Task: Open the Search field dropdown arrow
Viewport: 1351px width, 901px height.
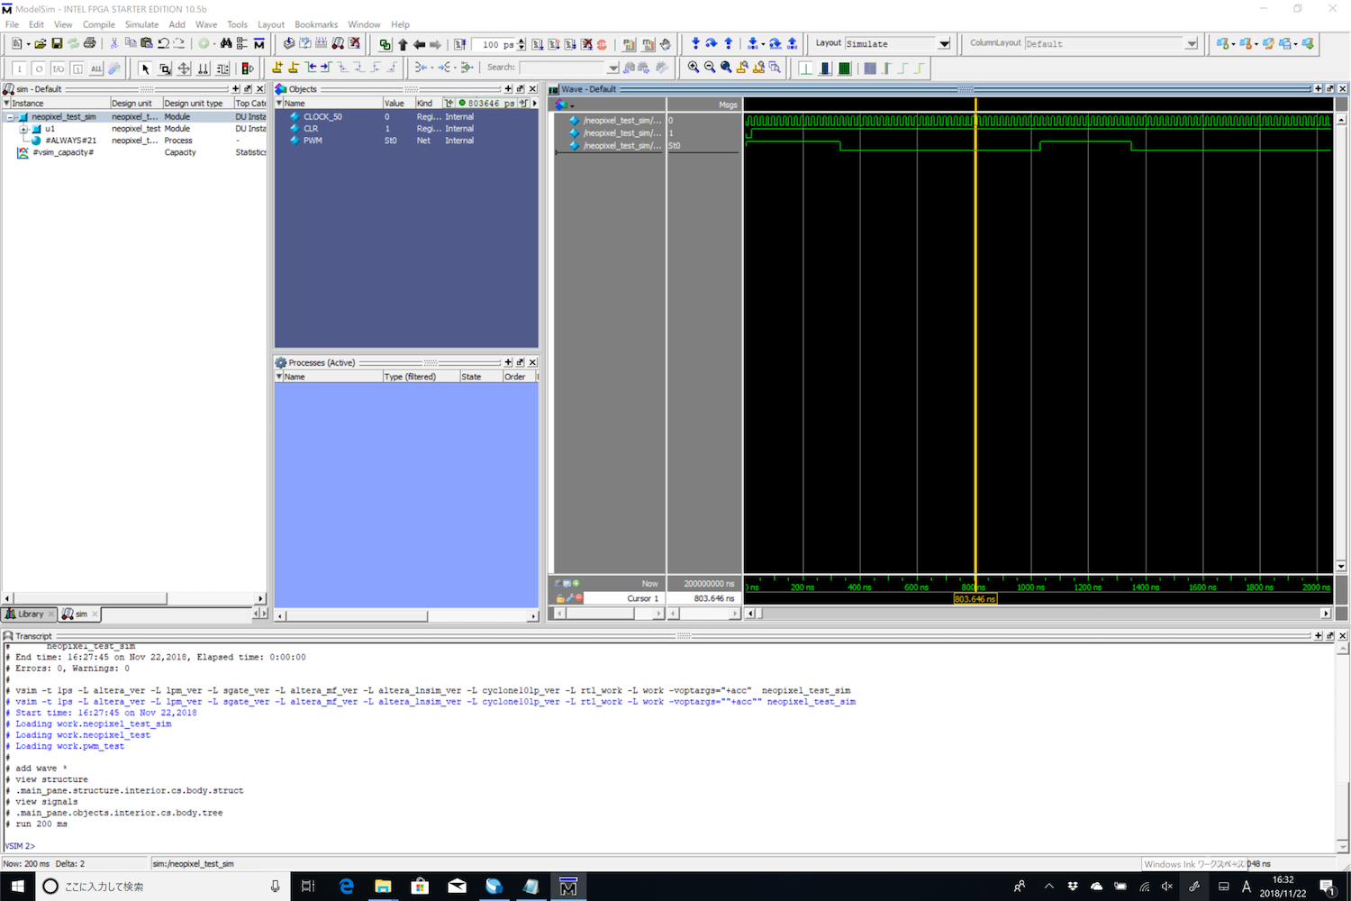Action: (613, 68)
